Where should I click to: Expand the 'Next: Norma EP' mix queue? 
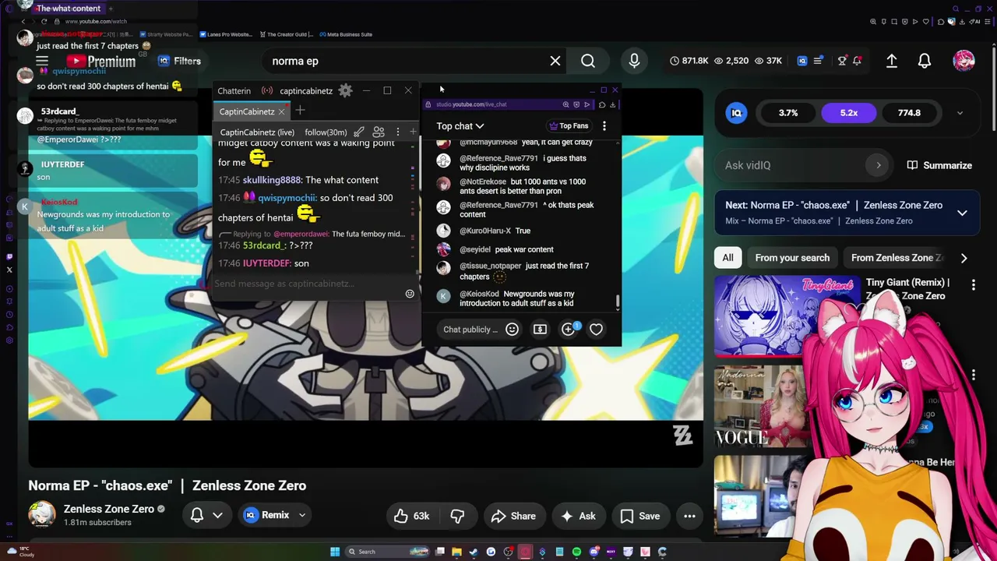(962, 213)
